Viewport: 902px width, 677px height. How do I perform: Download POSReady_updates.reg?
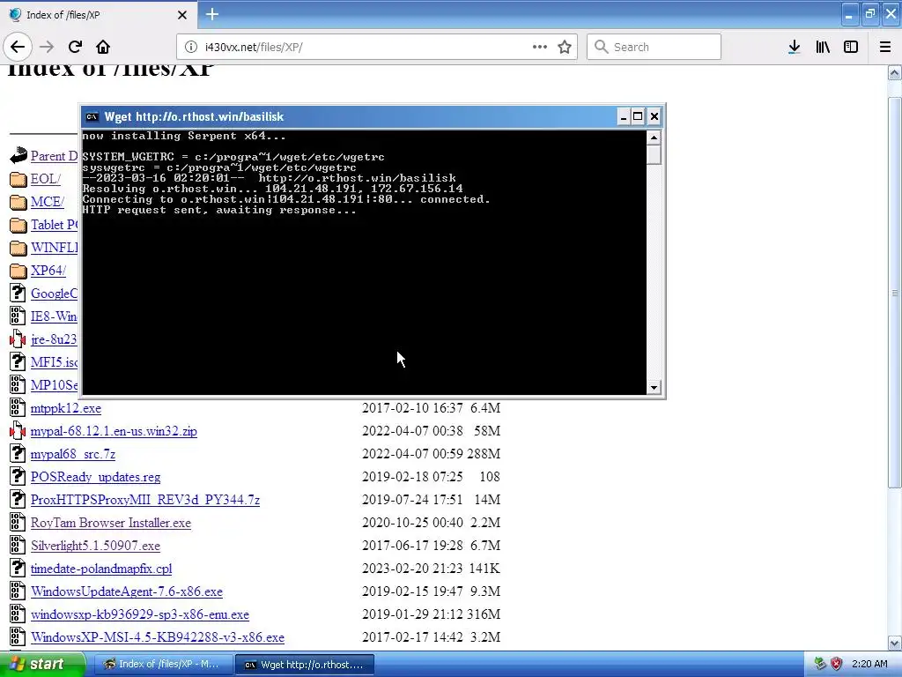tap(95, 477)
